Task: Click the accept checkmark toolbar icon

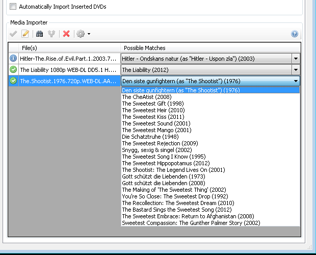Action: point(13,34)
